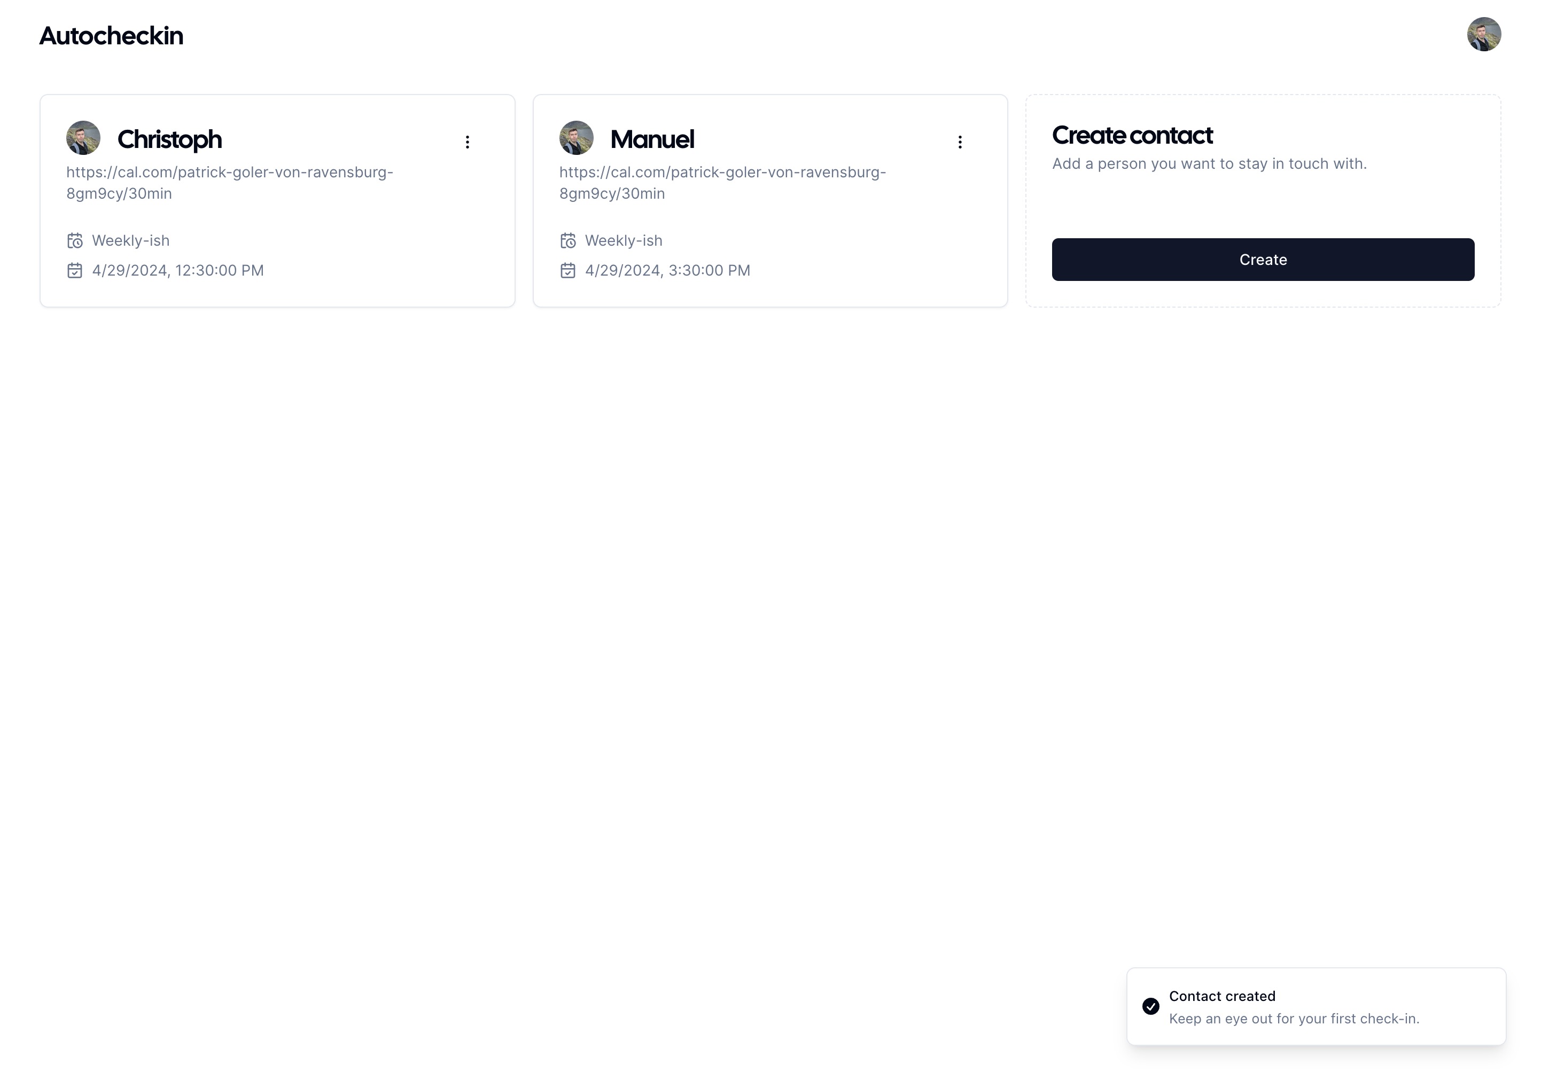Click the recurring schedule icon on Manuel's card

pyautogui.click(x=569, y=240)
